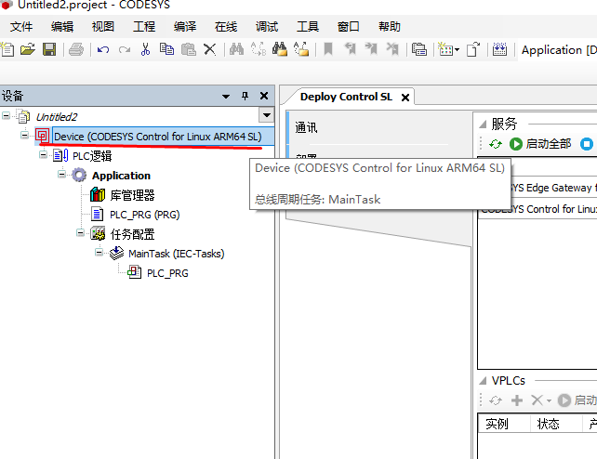Open the 编辑 menu

62,27
